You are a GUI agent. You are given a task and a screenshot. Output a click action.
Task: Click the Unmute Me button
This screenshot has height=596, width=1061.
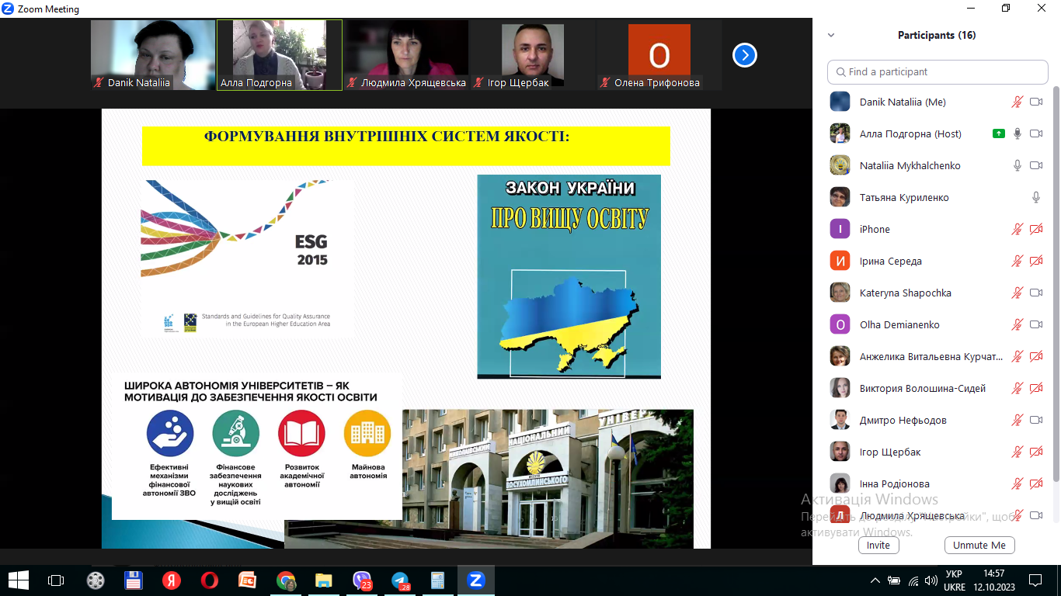[x=979, y=545]
